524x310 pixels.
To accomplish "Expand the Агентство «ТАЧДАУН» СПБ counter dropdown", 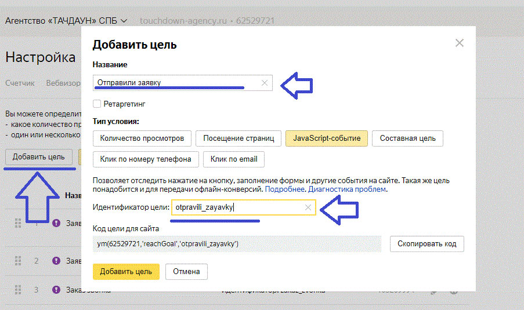I will [x=66, y=21].
